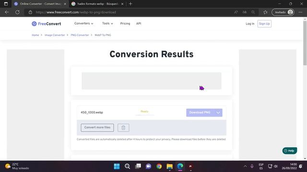The width and height of the screenshot is (307, 172).
Task: Go to the Pricing page
Action: 125,23
